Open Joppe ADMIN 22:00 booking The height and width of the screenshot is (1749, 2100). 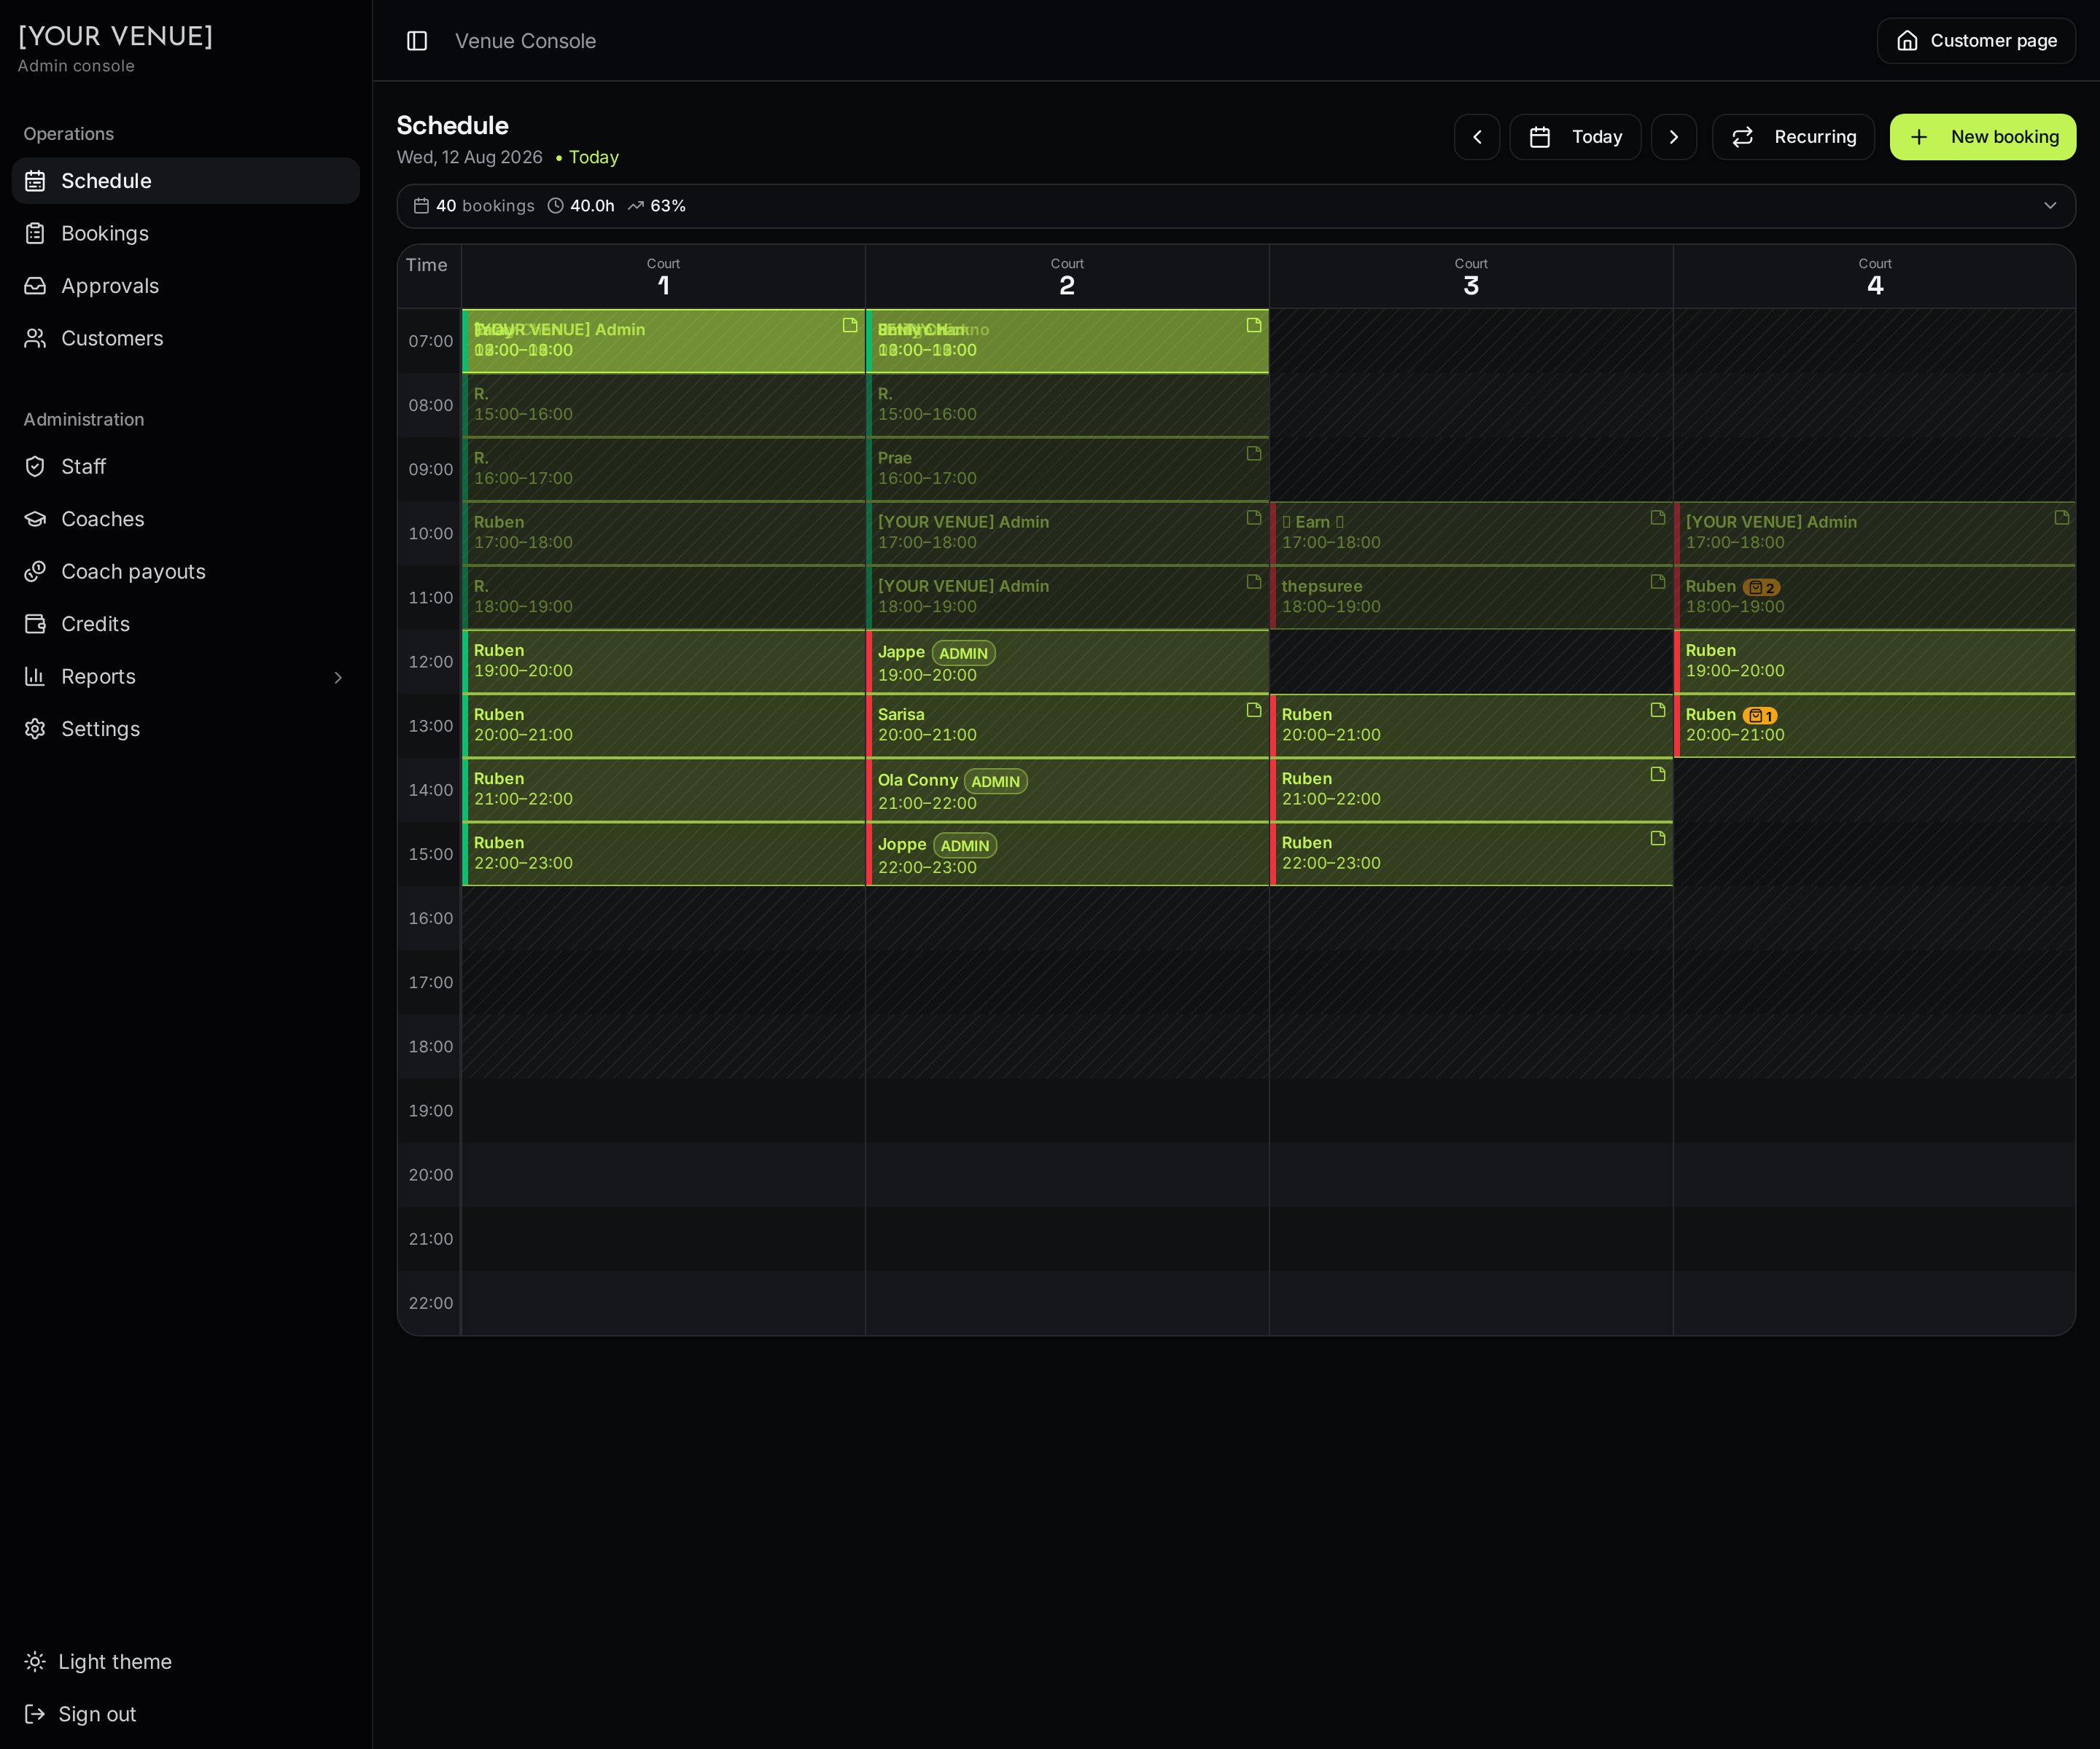[x=1067, y=853]
